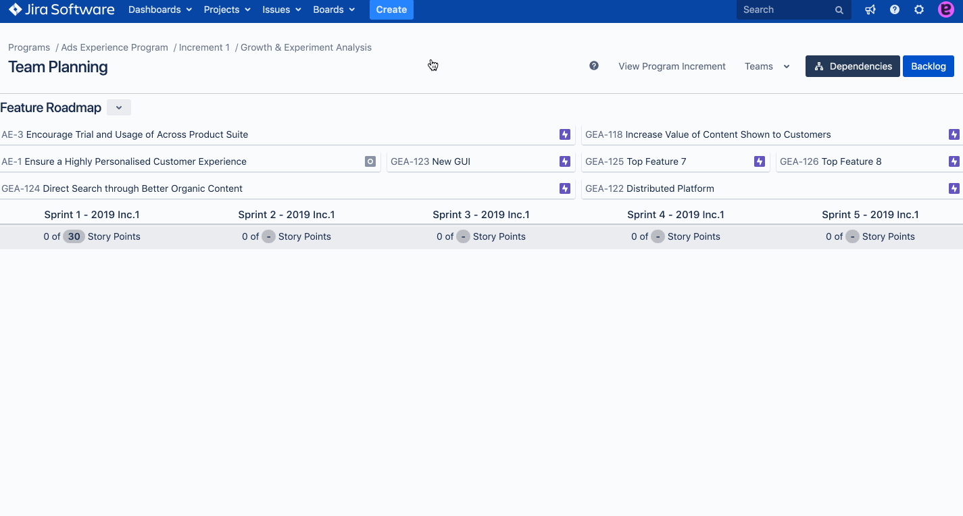Viewport: 963px width, 516px height.
Task: Open the Dashboards menu
Action: [160, 9]
